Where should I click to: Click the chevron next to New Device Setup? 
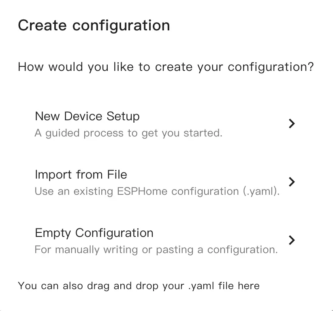(291, 124)
